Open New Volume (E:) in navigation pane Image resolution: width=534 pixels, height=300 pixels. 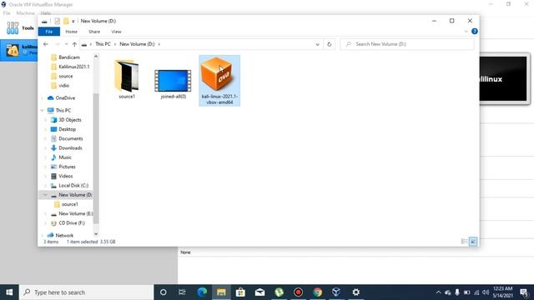(75, 213)
